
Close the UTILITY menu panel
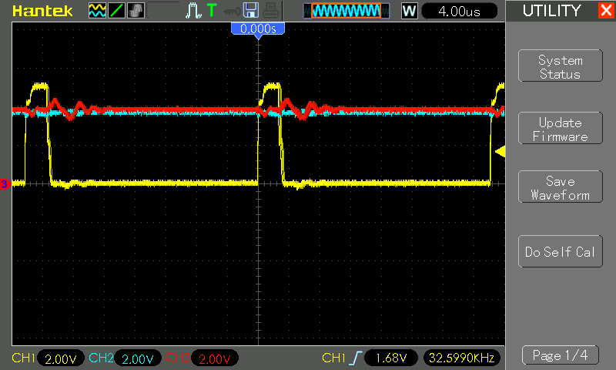click(605, 11)
